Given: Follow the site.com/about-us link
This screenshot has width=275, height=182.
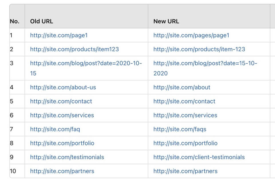Looking at the screenshot, I should tap(63, 87).
